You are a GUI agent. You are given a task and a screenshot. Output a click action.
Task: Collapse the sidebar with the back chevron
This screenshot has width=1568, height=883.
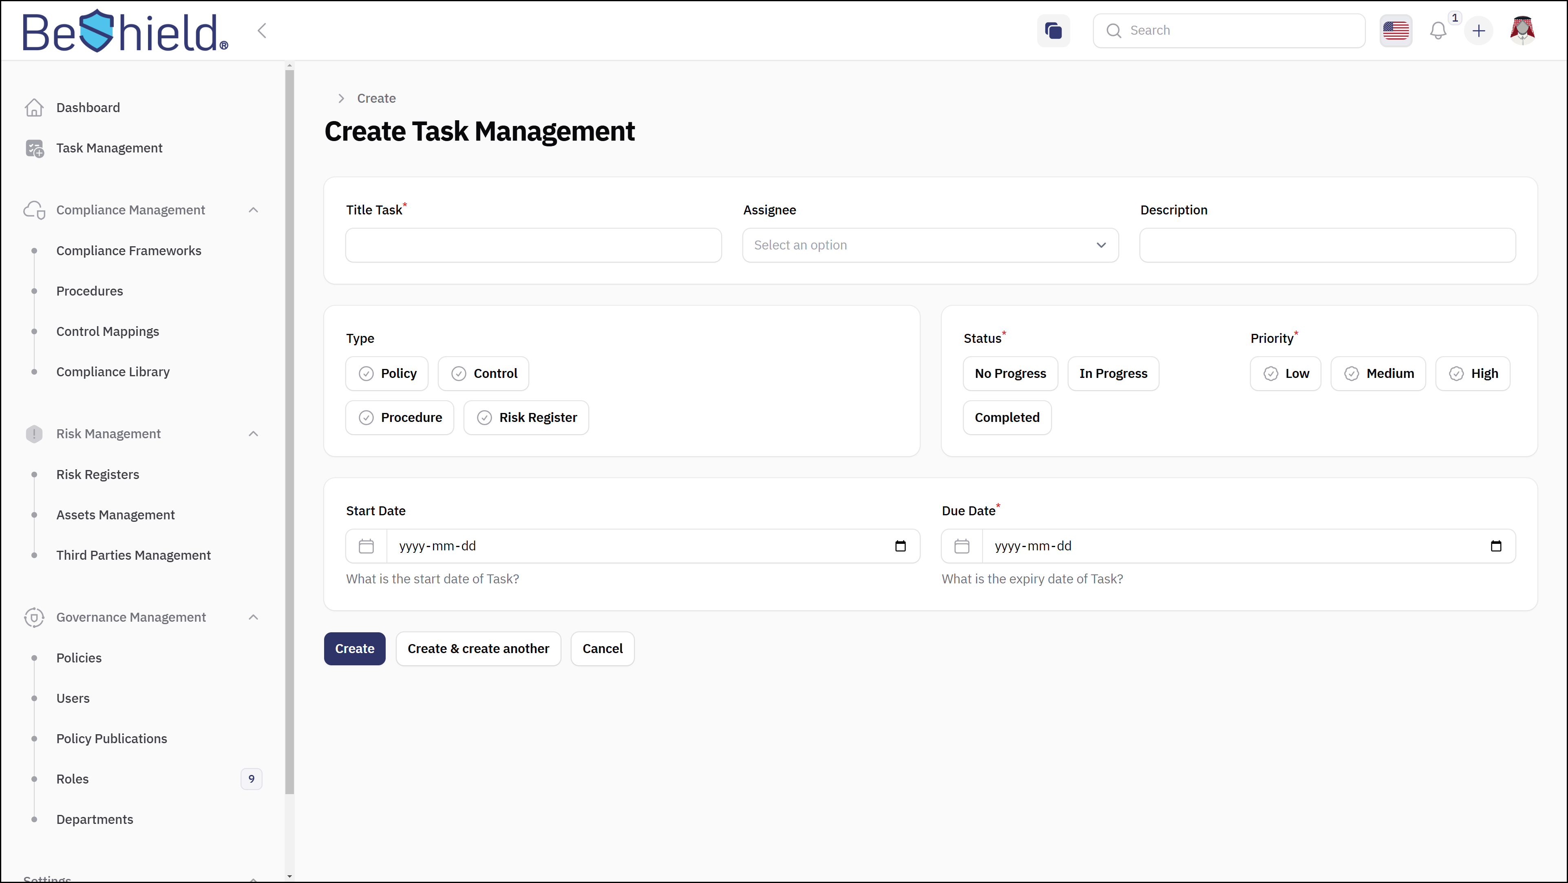coord(262,31)
